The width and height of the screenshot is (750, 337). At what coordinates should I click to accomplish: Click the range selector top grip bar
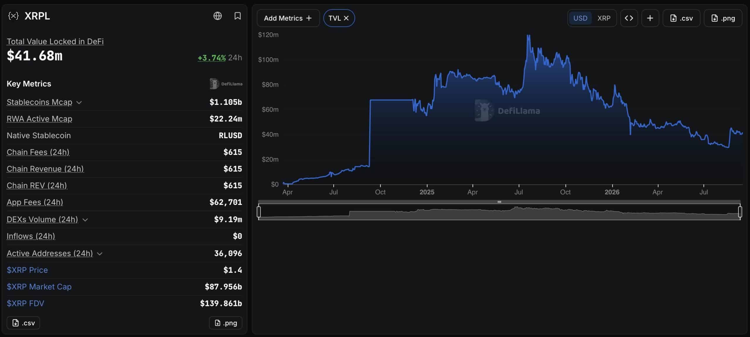click(499, 202)
